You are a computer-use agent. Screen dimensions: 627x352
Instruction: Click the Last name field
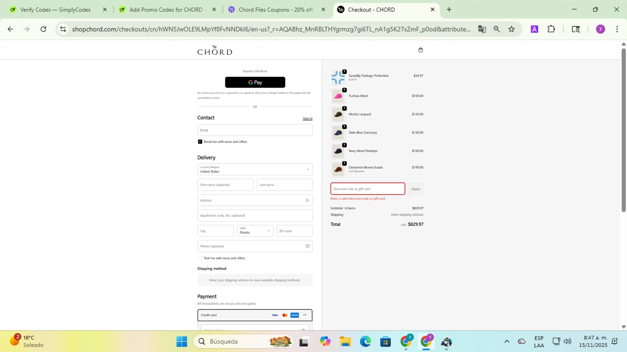[285, 185]
